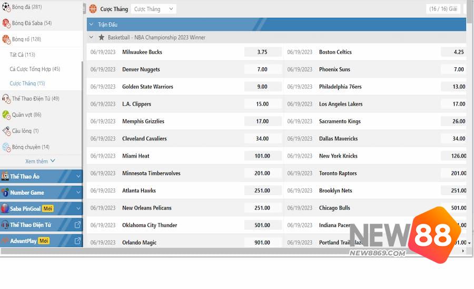Favorite NBA Championship 2023 Winner with star icon

(x=102, y=38)
